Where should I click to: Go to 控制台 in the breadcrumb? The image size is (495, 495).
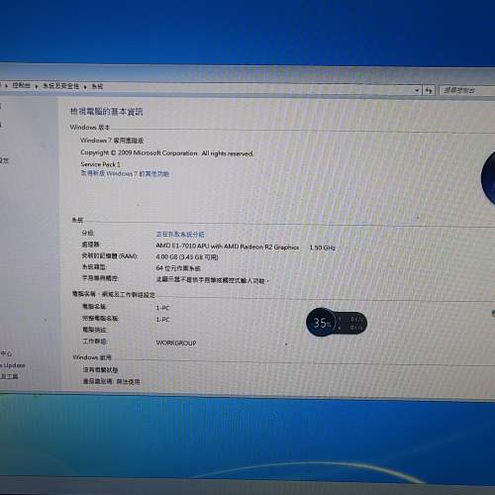21,85
